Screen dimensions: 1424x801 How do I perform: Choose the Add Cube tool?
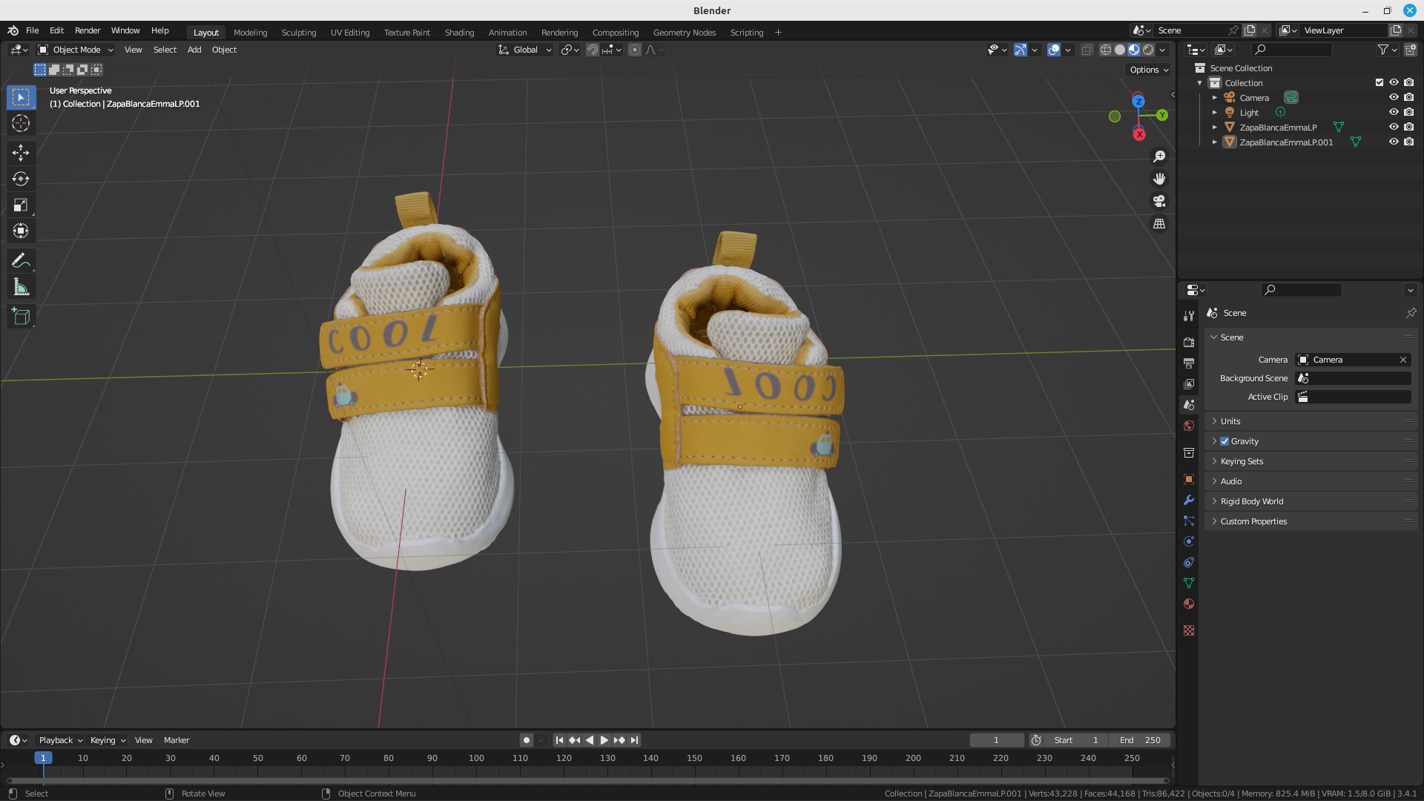[21, 317]
